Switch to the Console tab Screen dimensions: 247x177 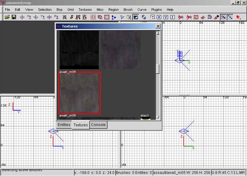[98, 125]
